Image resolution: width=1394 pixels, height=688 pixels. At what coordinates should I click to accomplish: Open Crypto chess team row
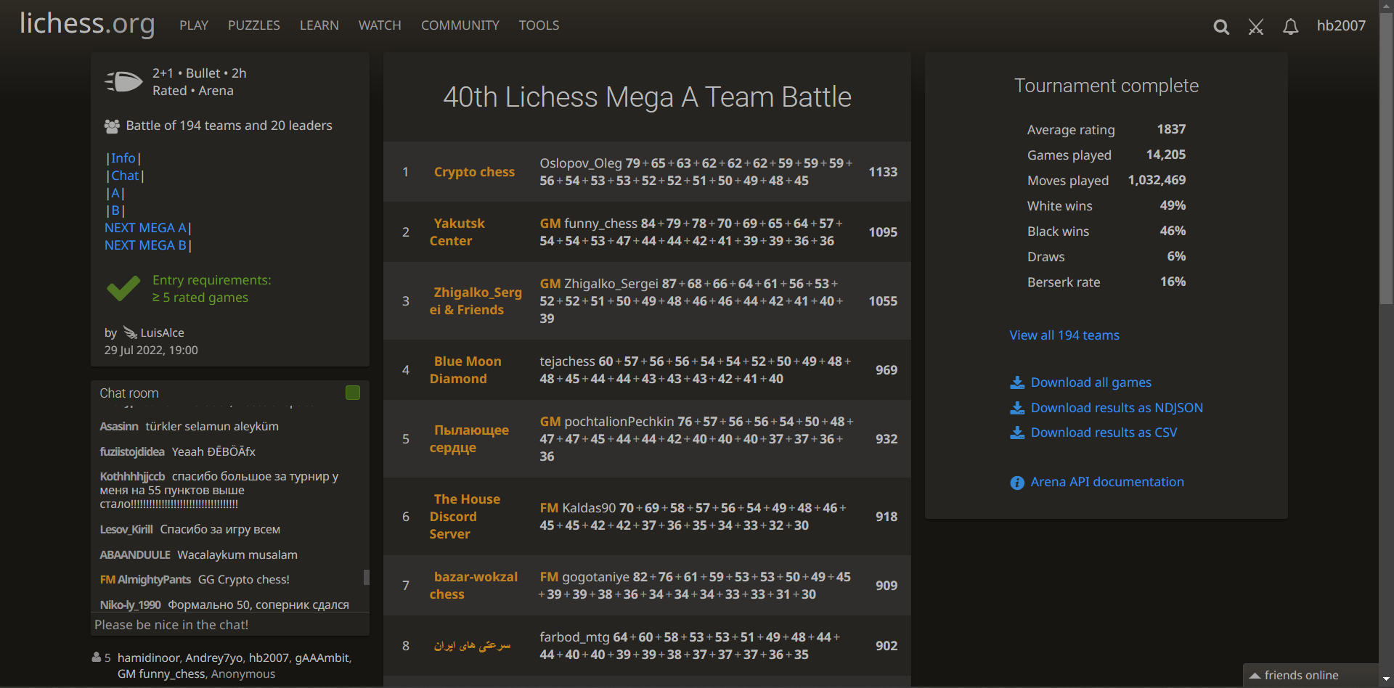[x=647, y=172]
